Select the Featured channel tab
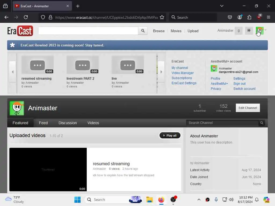The image size is (275, 206). pyautogui.click(x=20, y=123)
